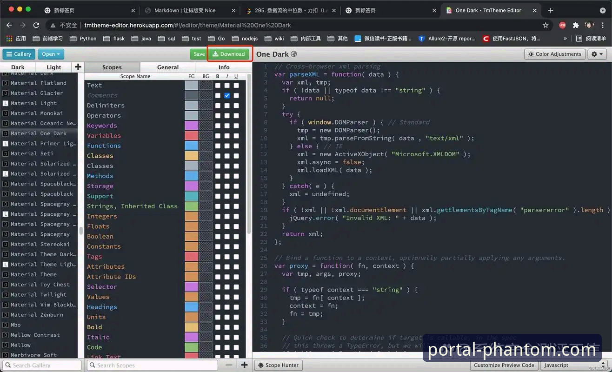Click Customize Preview Code

(504, 365)
